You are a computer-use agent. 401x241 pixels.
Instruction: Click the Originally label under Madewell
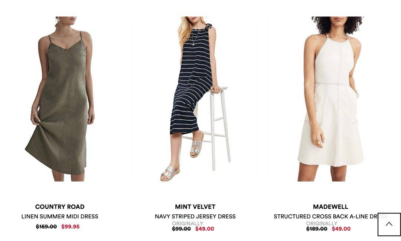pyautogui.click(x=322, y=223)
